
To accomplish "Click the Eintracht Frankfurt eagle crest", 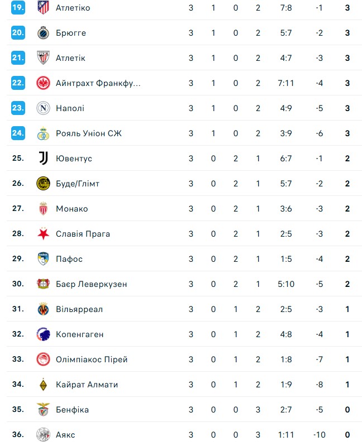I will click(x=43, y=83).
